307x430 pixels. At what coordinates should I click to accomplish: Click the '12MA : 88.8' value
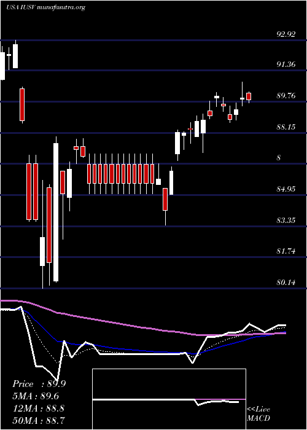pyautogui.click(x=38, y=408)
